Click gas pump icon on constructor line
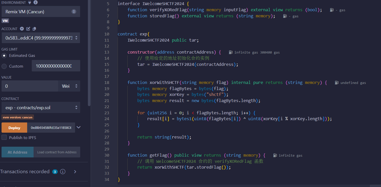Image resolution: width=381 pixels, height=187 pixels. 231,52
